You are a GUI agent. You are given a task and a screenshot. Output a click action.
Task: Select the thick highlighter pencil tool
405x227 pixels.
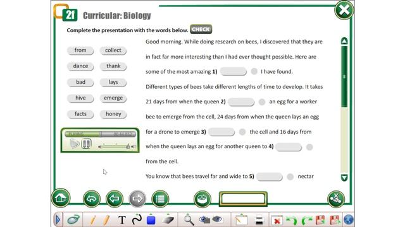pyautogui.click(x=106, y=220)
